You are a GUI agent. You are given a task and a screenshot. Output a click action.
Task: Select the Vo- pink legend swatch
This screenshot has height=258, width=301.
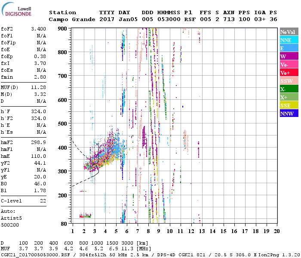point(289,64)
